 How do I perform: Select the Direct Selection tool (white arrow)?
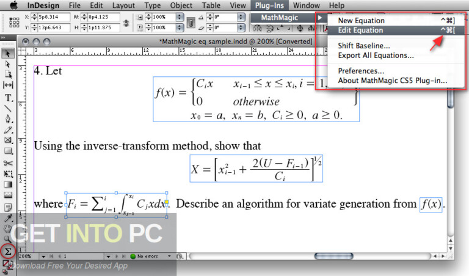click(8, 64)
